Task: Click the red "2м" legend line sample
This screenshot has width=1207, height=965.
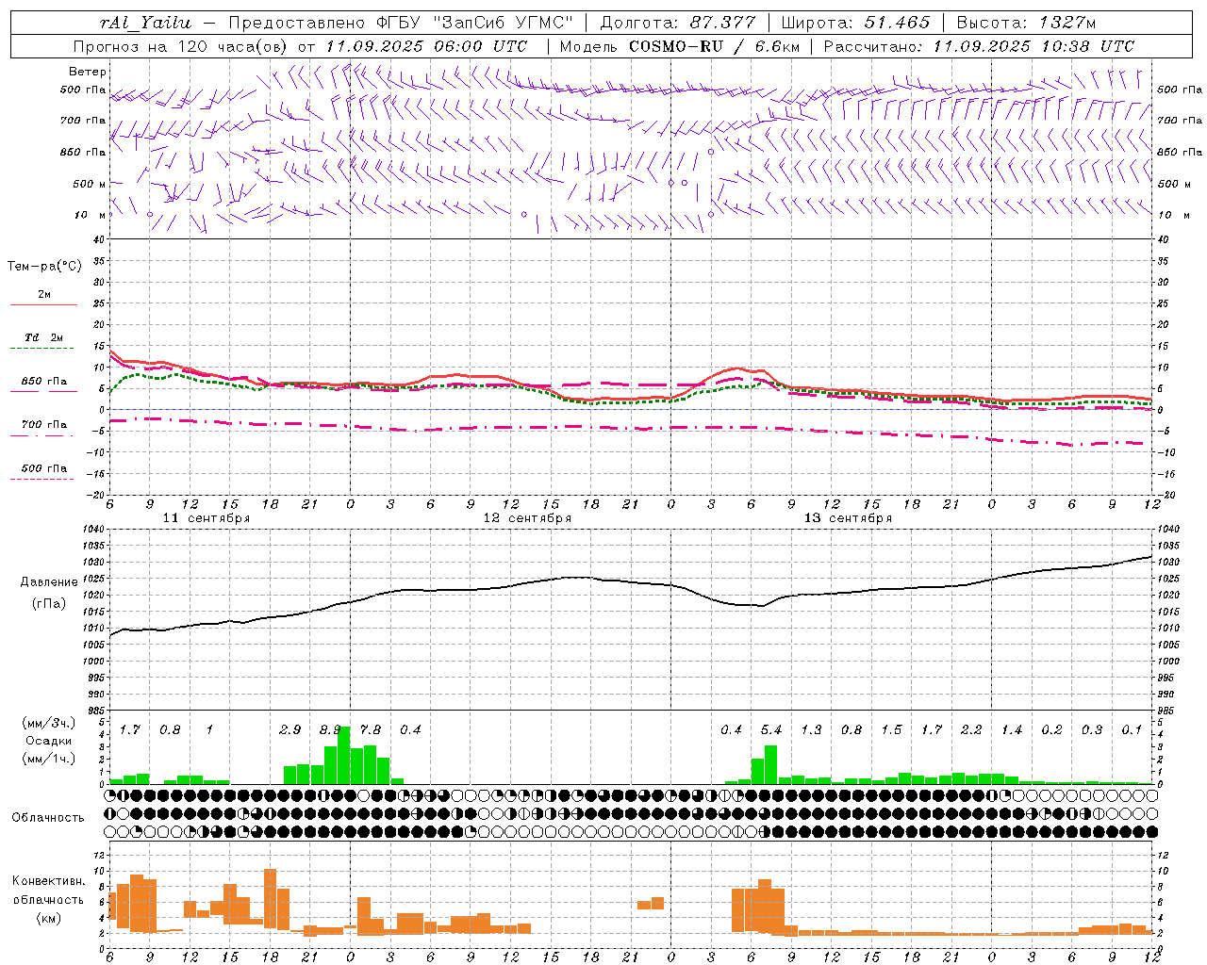Action: click(43, 305)
